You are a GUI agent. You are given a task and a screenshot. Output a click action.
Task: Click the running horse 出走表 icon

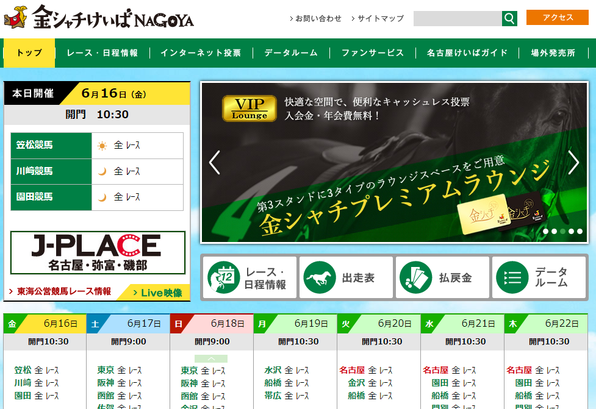pyautogui.click(x=320, y=277)
